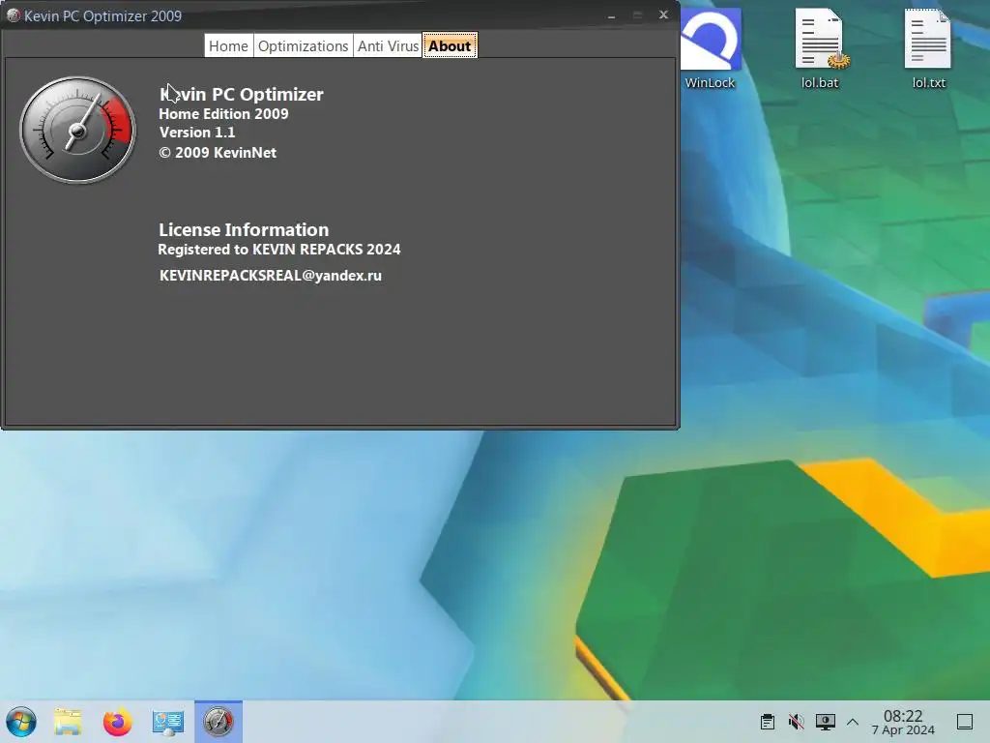Image resolution: width=990 pixels, height=743 pixels.
Task: Open the clipboard tray icon
Action: (767, 722)
